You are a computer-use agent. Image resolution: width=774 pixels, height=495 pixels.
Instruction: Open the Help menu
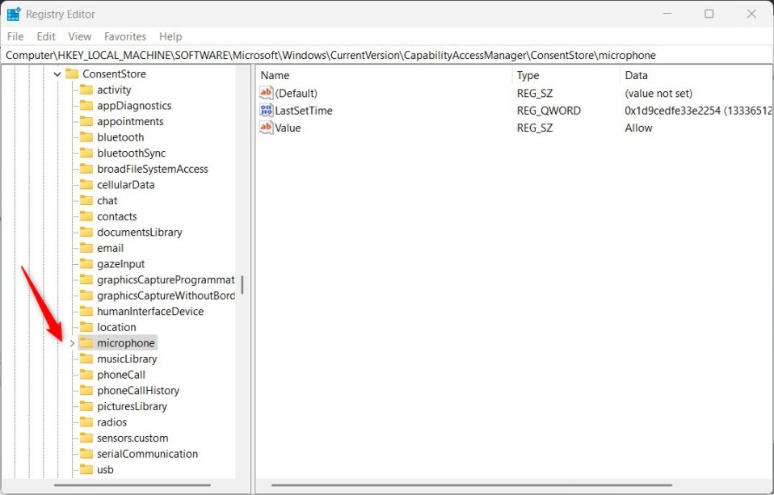click(x=170, y=36)
